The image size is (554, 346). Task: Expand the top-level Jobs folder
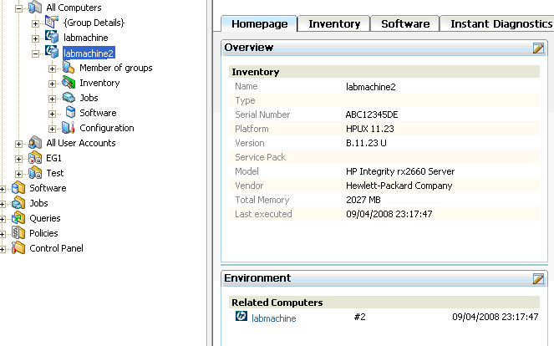tap(3, 204)
